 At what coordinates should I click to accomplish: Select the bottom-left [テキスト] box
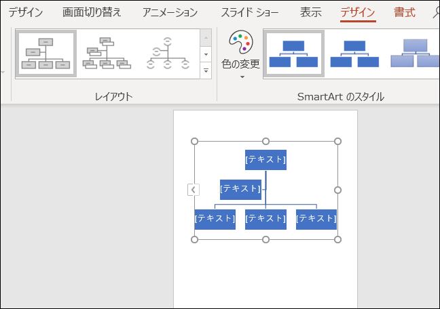pos(215,220)
